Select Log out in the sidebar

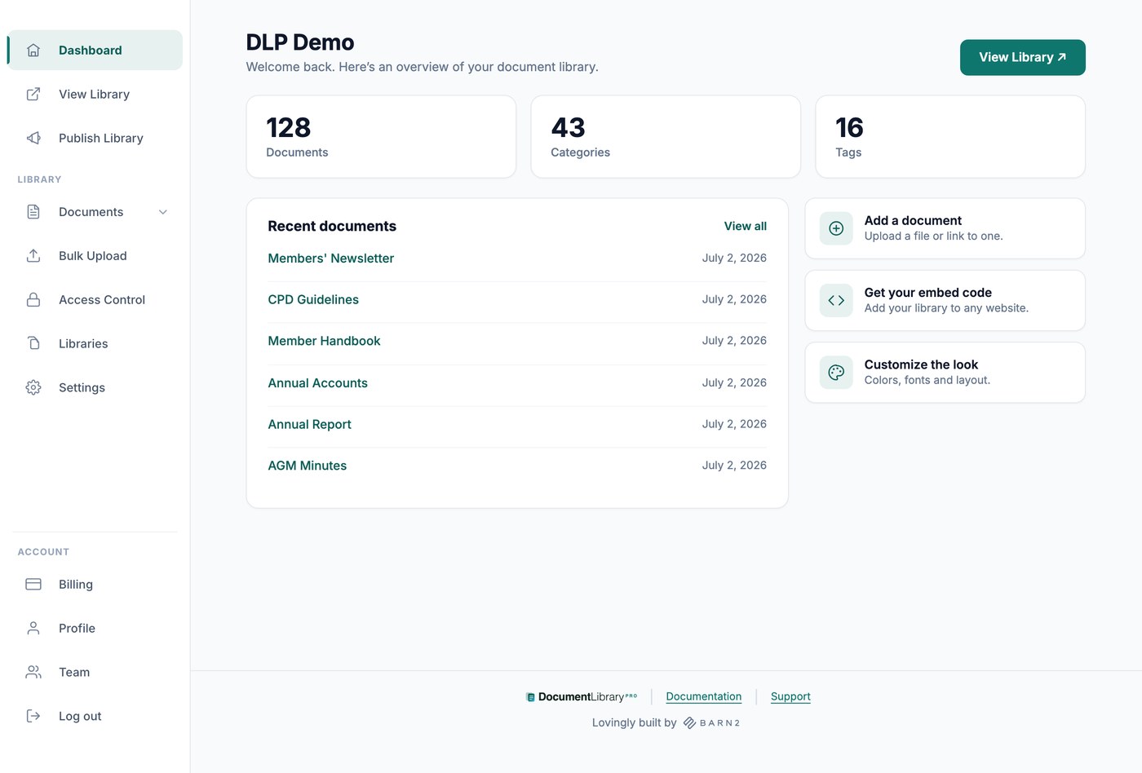[95, 716]
